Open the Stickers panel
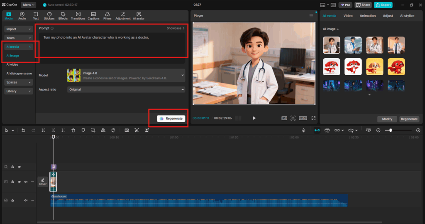The image size is (425, 224). 49,15
